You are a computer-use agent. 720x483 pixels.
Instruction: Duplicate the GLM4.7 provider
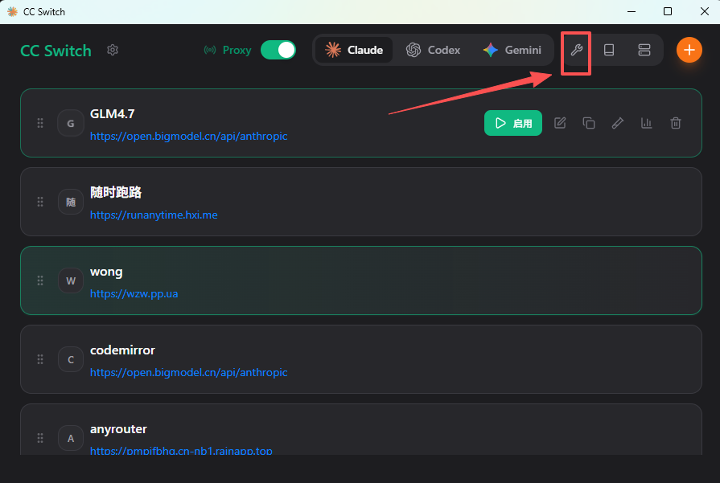click(x=589, y=123)
